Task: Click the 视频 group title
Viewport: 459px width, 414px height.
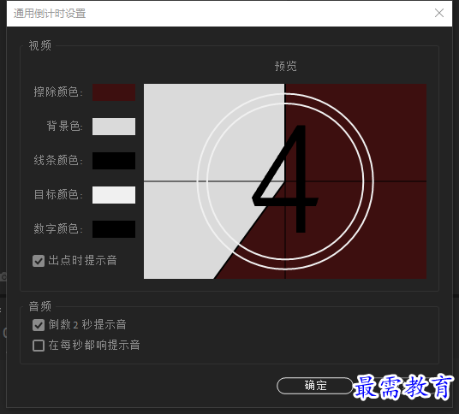Action: pyautogui.click(x=40, y=45)
